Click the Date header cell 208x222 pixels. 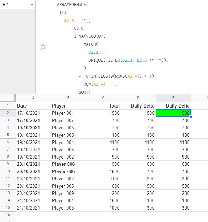point(33,106)
